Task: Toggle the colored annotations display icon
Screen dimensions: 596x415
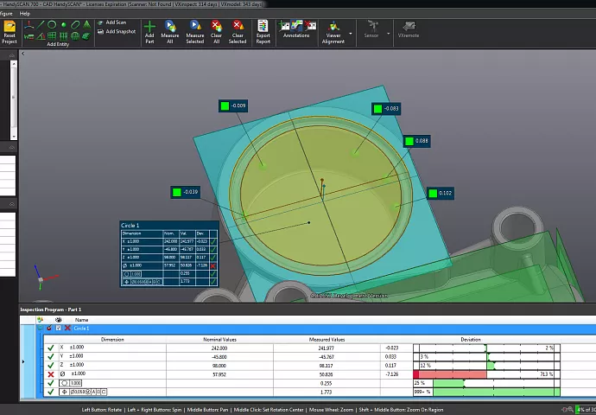Action: point(296,25)
